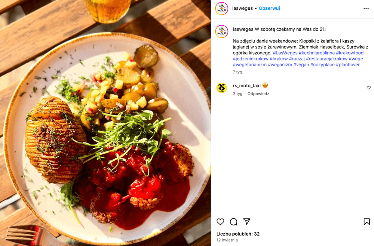Open the #plantlover hashtag
This screenshot has width=374, height=246.
(347, 64)
